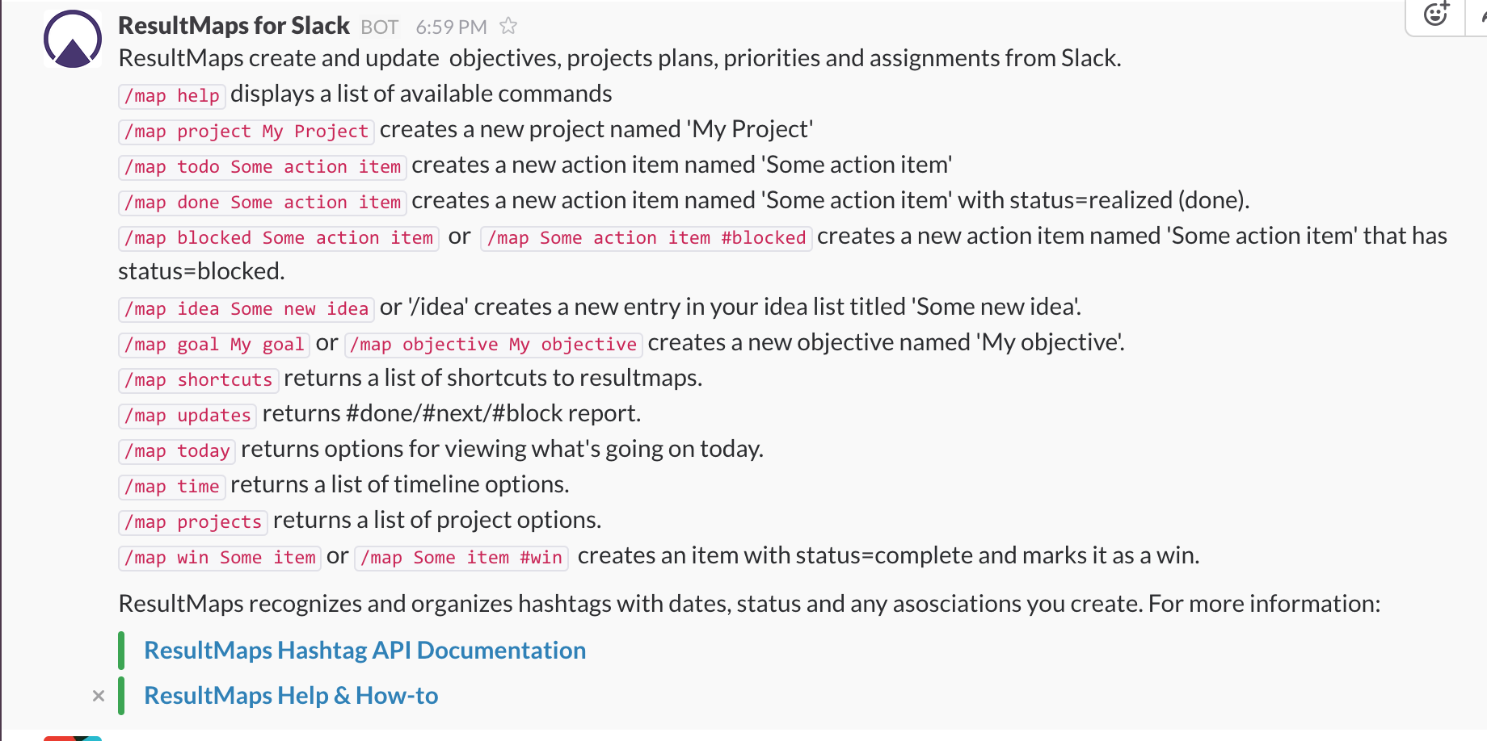Click the '/map updates' code block
1487x741 pixels.
[x=187, y=416]
